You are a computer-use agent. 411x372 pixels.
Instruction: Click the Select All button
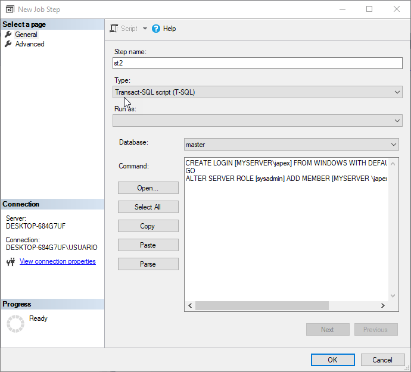(148, 207)
